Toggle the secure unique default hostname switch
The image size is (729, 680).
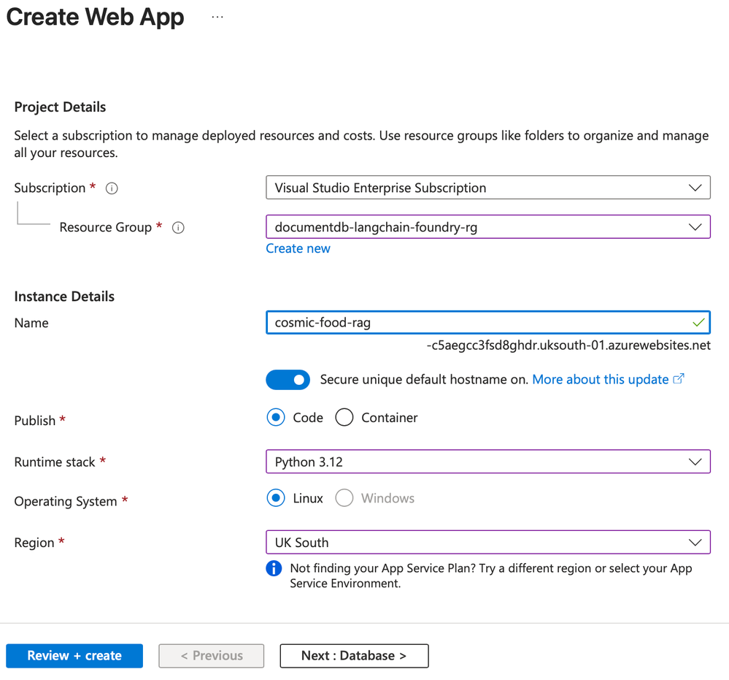pyautogui.click(x=288, y=380)
